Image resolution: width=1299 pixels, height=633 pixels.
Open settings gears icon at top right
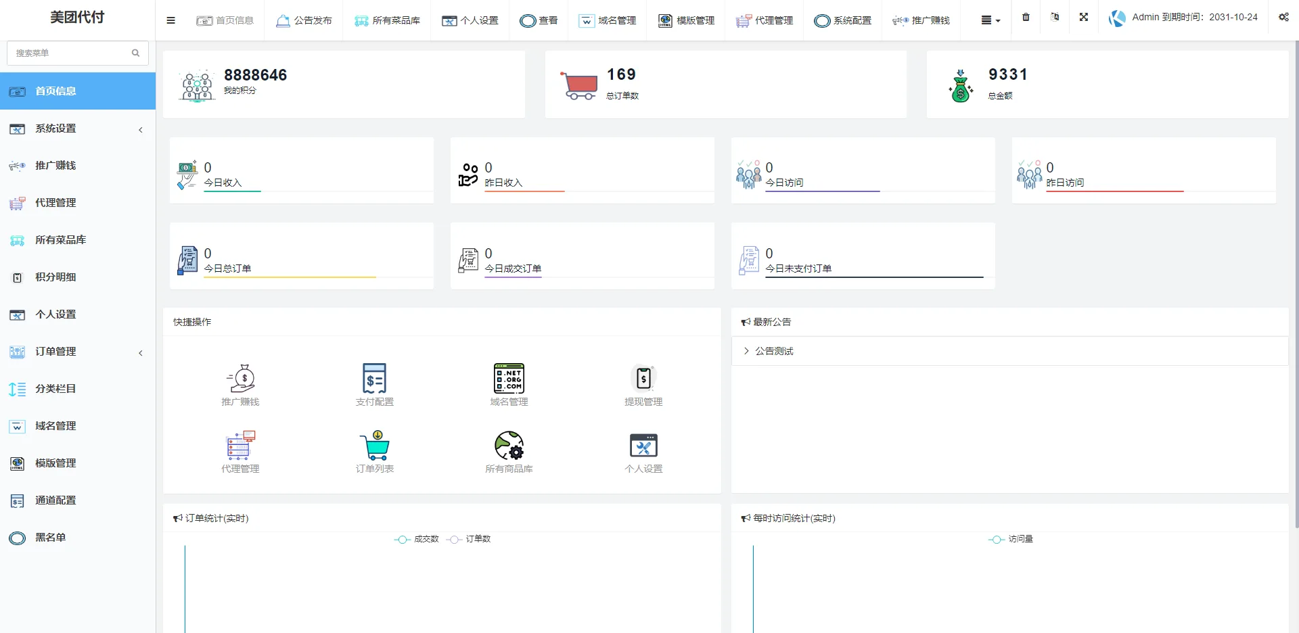(1283, 18)
